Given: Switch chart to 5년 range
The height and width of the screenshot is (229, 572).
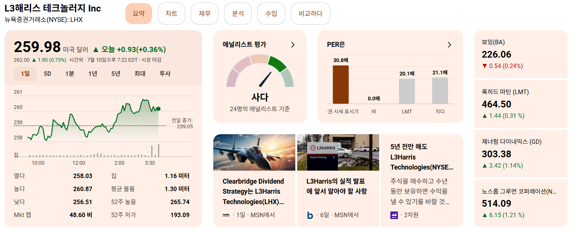Looking at the screenshot, I should pyautogui.click(x=116, y=74).
